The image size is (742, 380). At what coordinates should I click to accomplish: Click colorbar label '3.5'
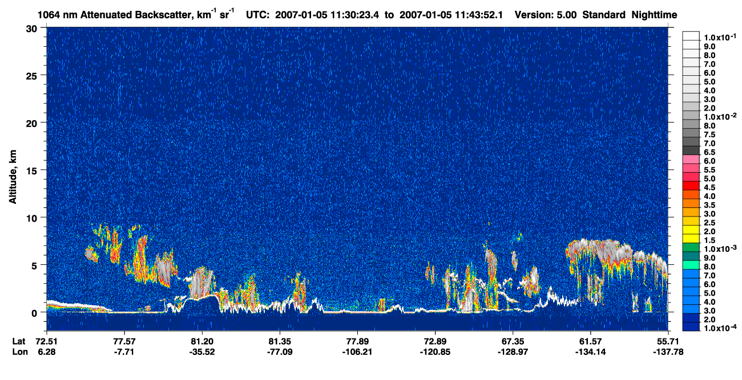(710, 205)
